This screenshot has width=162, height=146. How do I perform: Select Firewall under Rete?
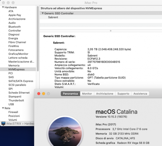(13, 112)
